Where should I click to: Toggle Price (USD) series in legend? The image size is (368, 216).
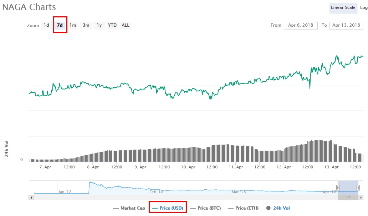pos(168,208)
